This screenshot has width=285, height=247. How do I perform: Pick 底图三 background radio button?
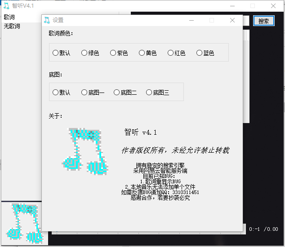click(x=149, y=93)
